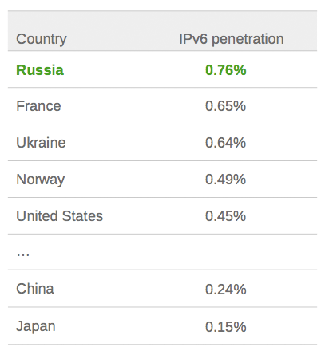Select the Ukraine row label
Screen dimensions: 325x359
coord(41,143)
